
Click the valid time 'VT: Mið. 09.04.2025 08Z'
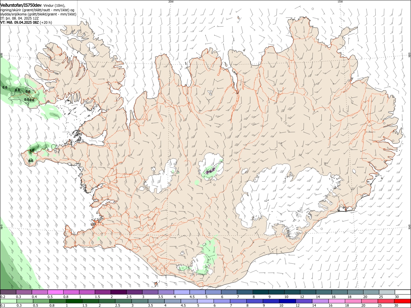coord(20,22)
